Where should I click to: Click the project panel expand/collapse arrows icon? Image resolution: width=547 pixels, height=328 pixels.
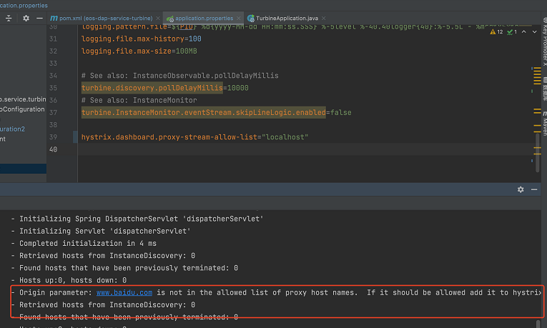[x=10, y=18]
